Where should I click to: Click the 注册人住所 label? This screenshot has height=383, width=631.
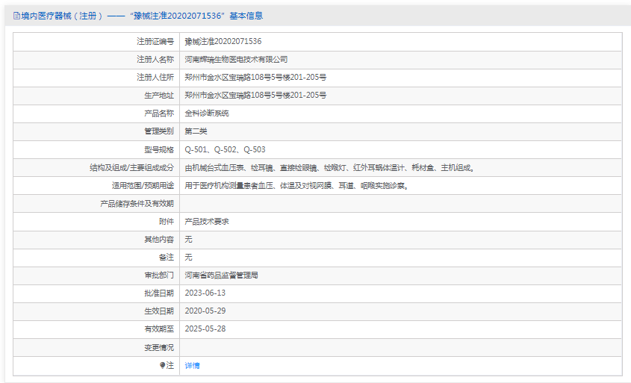pyautogui.click(x=155, y=77)
